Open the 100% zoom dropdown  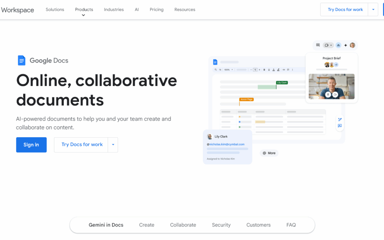(x=229, y=70)
